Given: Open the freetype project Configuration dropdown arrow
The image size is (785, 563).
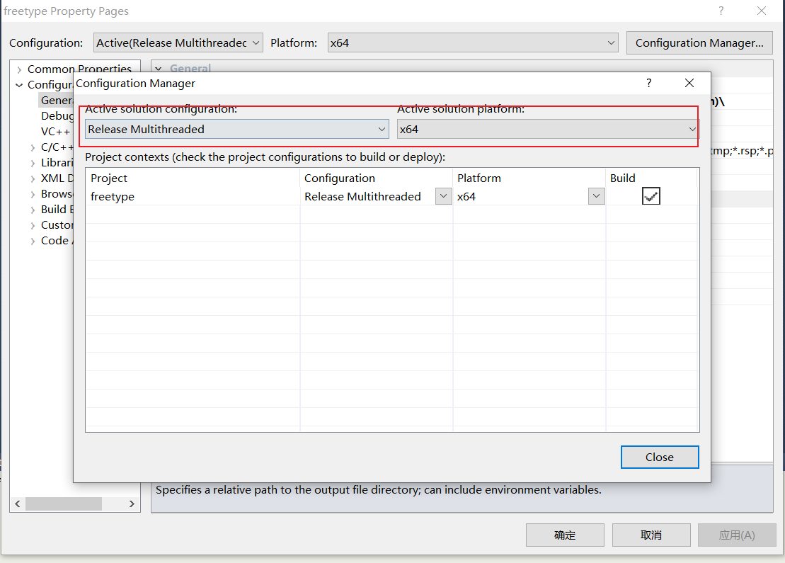Looking at the screenshot, I should (x=444, y=196).
